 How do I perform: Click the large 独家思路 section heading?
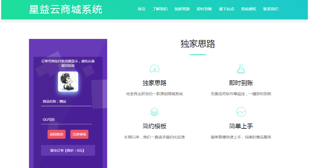[198, 44]
